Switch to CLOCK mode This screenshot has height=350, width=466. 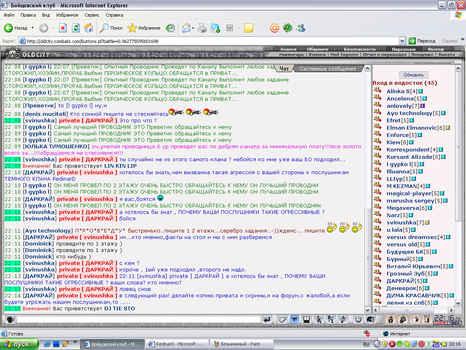pos(440,323)
